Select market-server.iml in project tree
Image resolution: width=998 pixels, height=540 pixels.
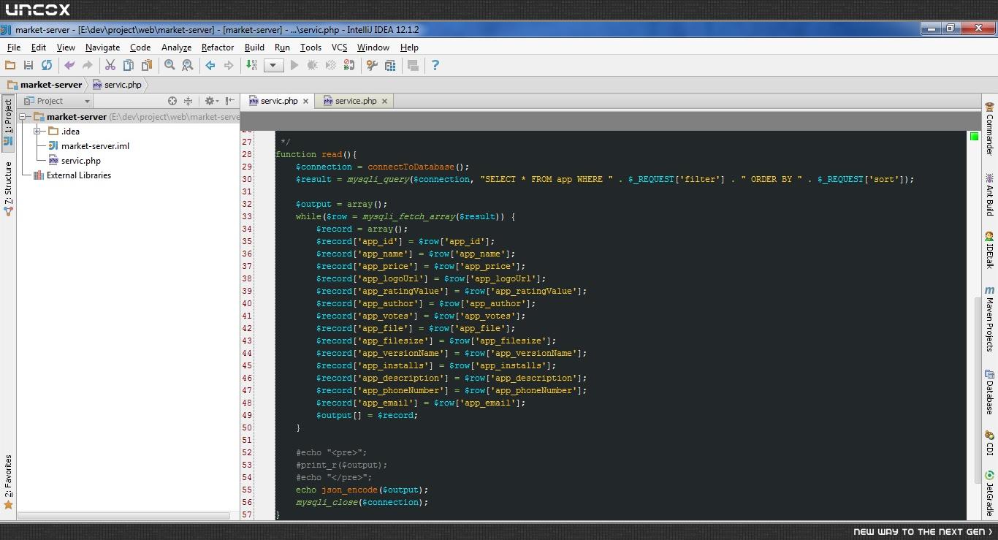(88, 146)
